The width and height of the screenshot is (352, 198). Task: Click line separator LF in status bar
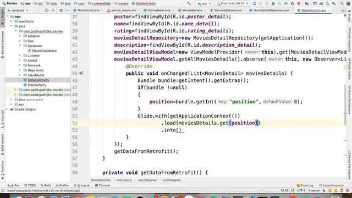click(x=293, y=191)
